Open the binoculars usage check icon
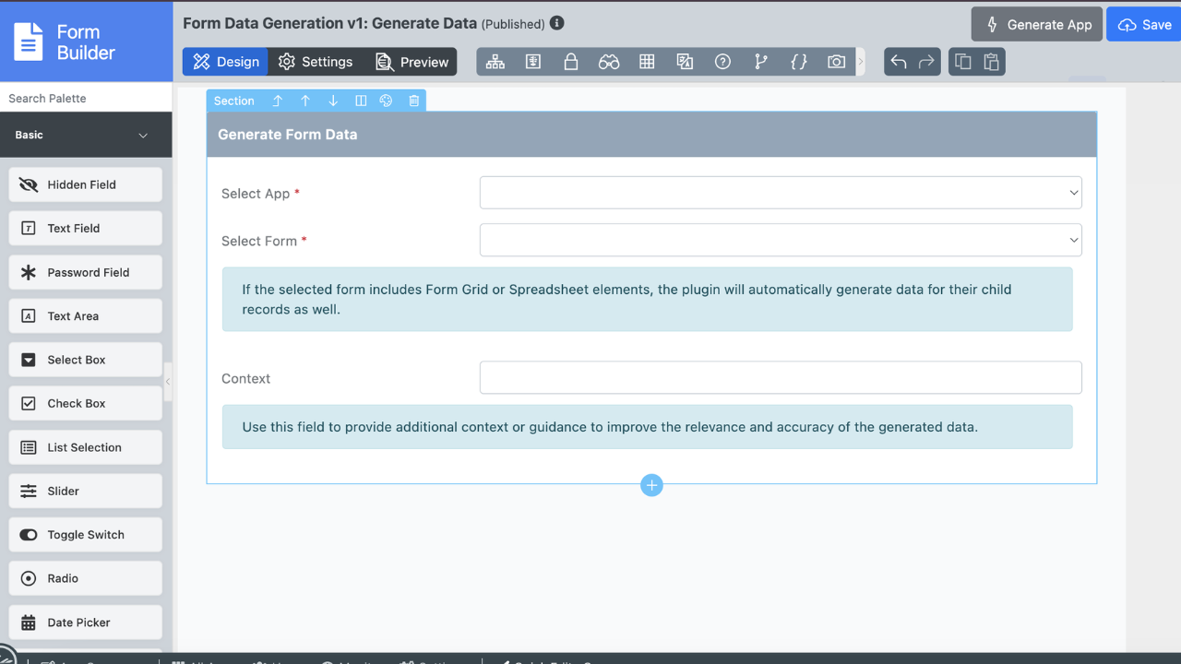Screen dimensions: 1181x664 [609, 62]
